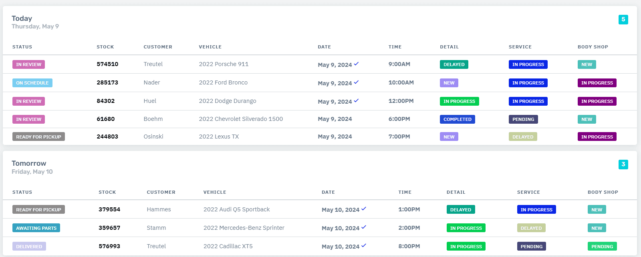Click the Tomorrow count badge showing 3
The image size is (641, 257).
pos(623,164)
